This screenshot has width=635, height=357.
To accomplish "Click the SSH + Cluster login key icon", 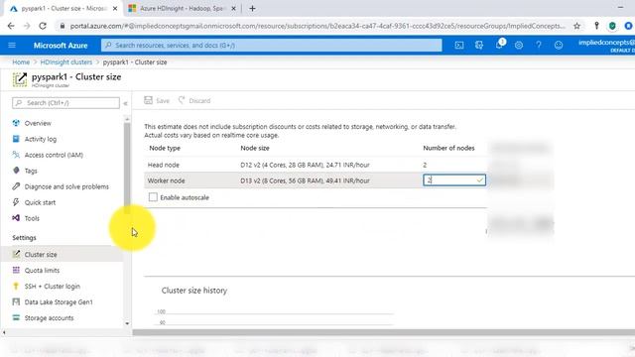I will pyautogui.click(x=16, y=286).
